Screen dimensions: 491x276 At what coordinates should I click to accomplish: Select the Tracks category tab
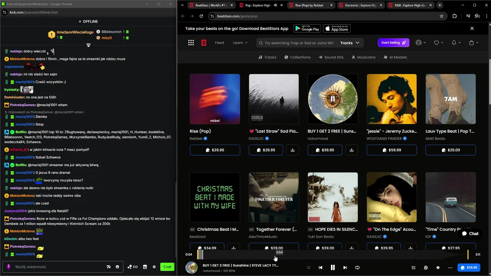coord(267,57)
